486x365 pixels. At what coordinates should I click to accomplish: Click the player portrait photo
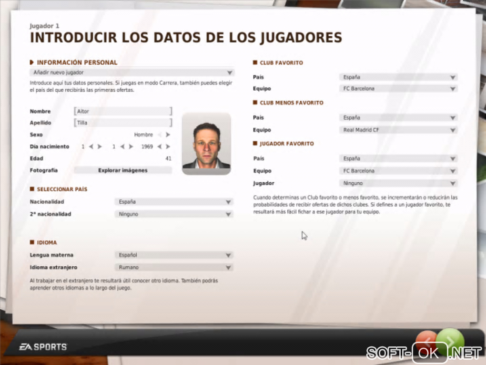click(x=206, y=144)
